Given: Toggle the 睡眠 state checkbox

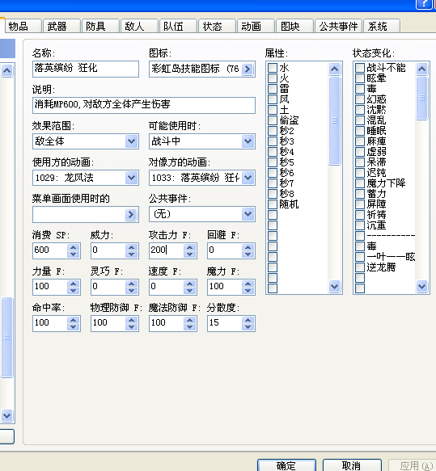Looking at the screenshot, I should tap(360, 131).
